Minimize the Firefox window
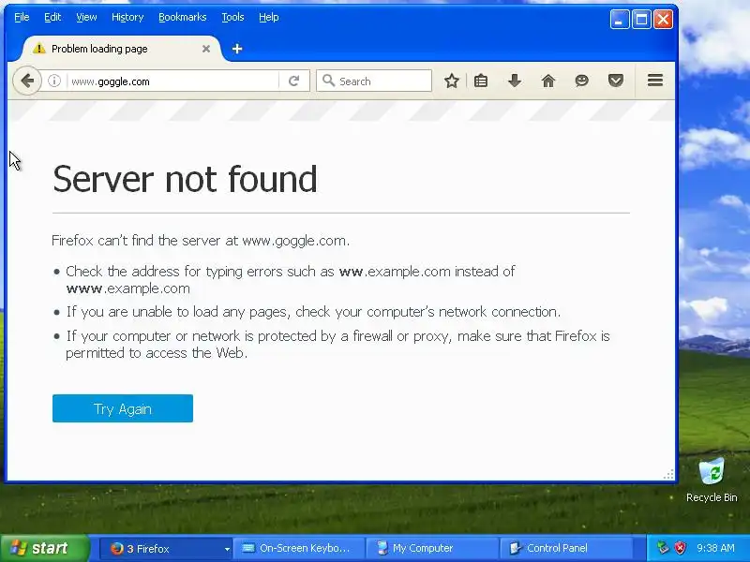Viewport: 750px width, 562px height. (620, 20)
